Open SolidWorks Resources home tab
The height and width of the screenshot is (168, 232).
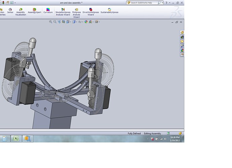[x=182, y=32]
